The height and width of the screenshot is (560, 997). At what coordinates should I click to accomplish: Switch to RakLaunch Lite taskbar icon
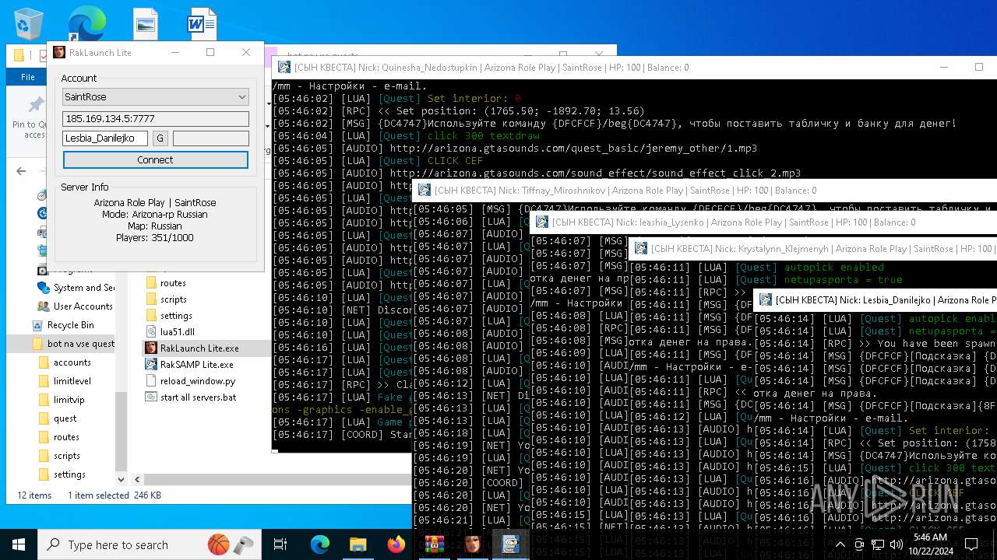pyautogui.click(x=472, y=544)
